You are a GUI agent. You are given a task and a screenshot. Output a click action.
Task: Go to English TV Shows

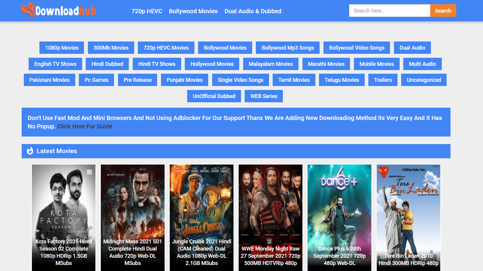(55, 64)
